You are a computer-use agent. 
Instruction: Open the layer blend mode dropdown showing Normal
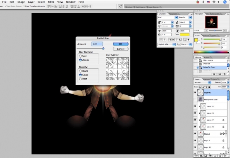[202, 82]
